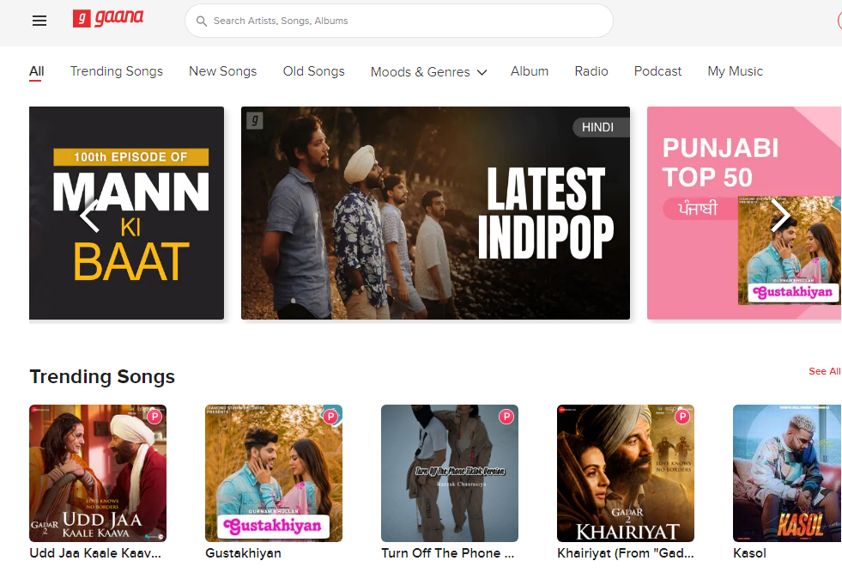This screenshot has height=573, width=842.
Task: Click Premium badge on Udd Jaa Kaale Kaava
Action: pyautogui.click(x=154, y=417)
